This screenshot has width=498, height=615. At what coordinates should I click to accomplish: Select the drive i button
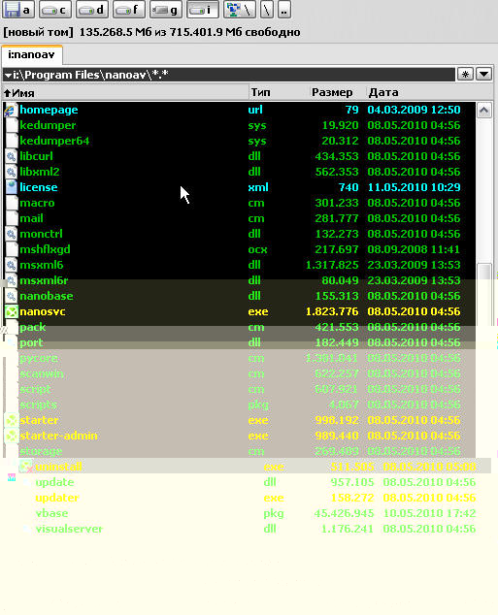coord(203,10)
